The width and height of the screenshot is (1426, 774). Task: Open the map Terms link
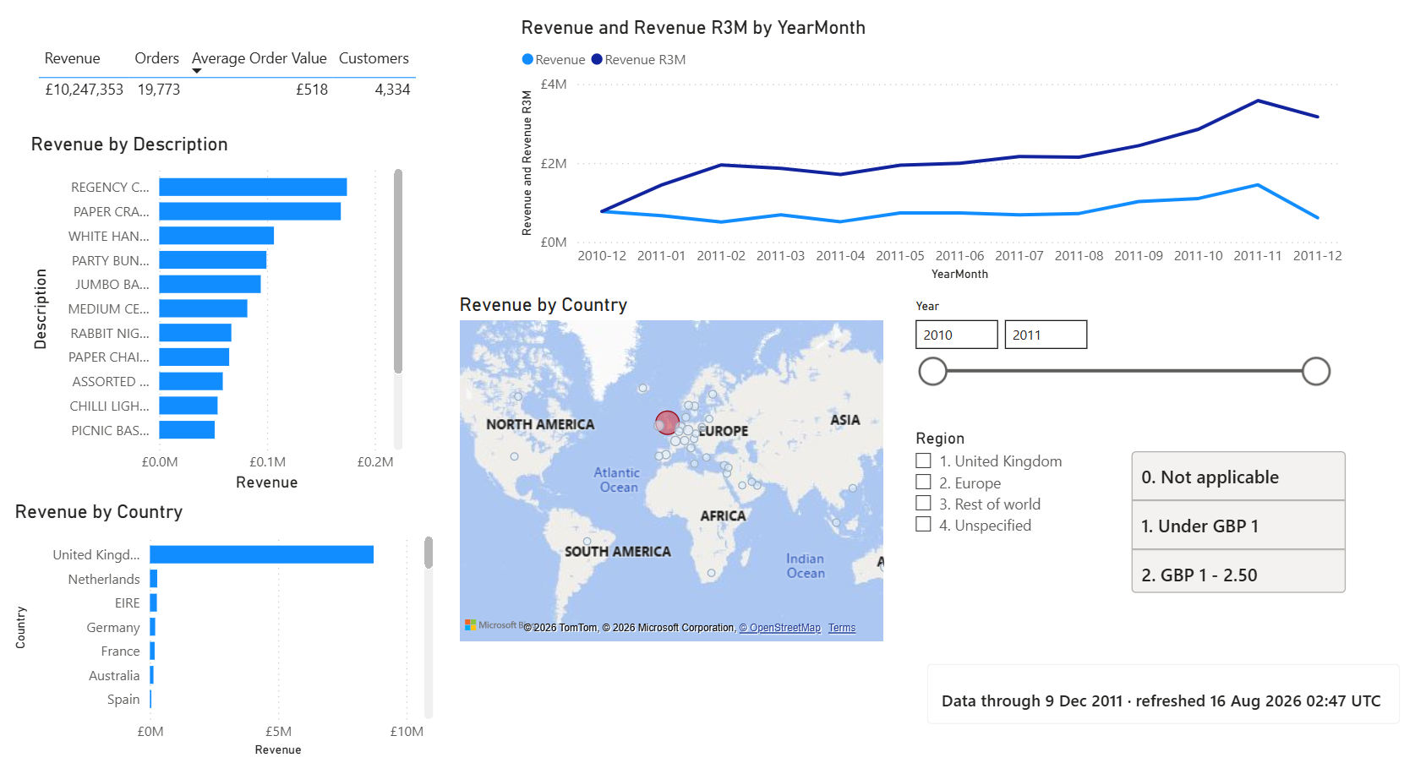coord(841,628)
